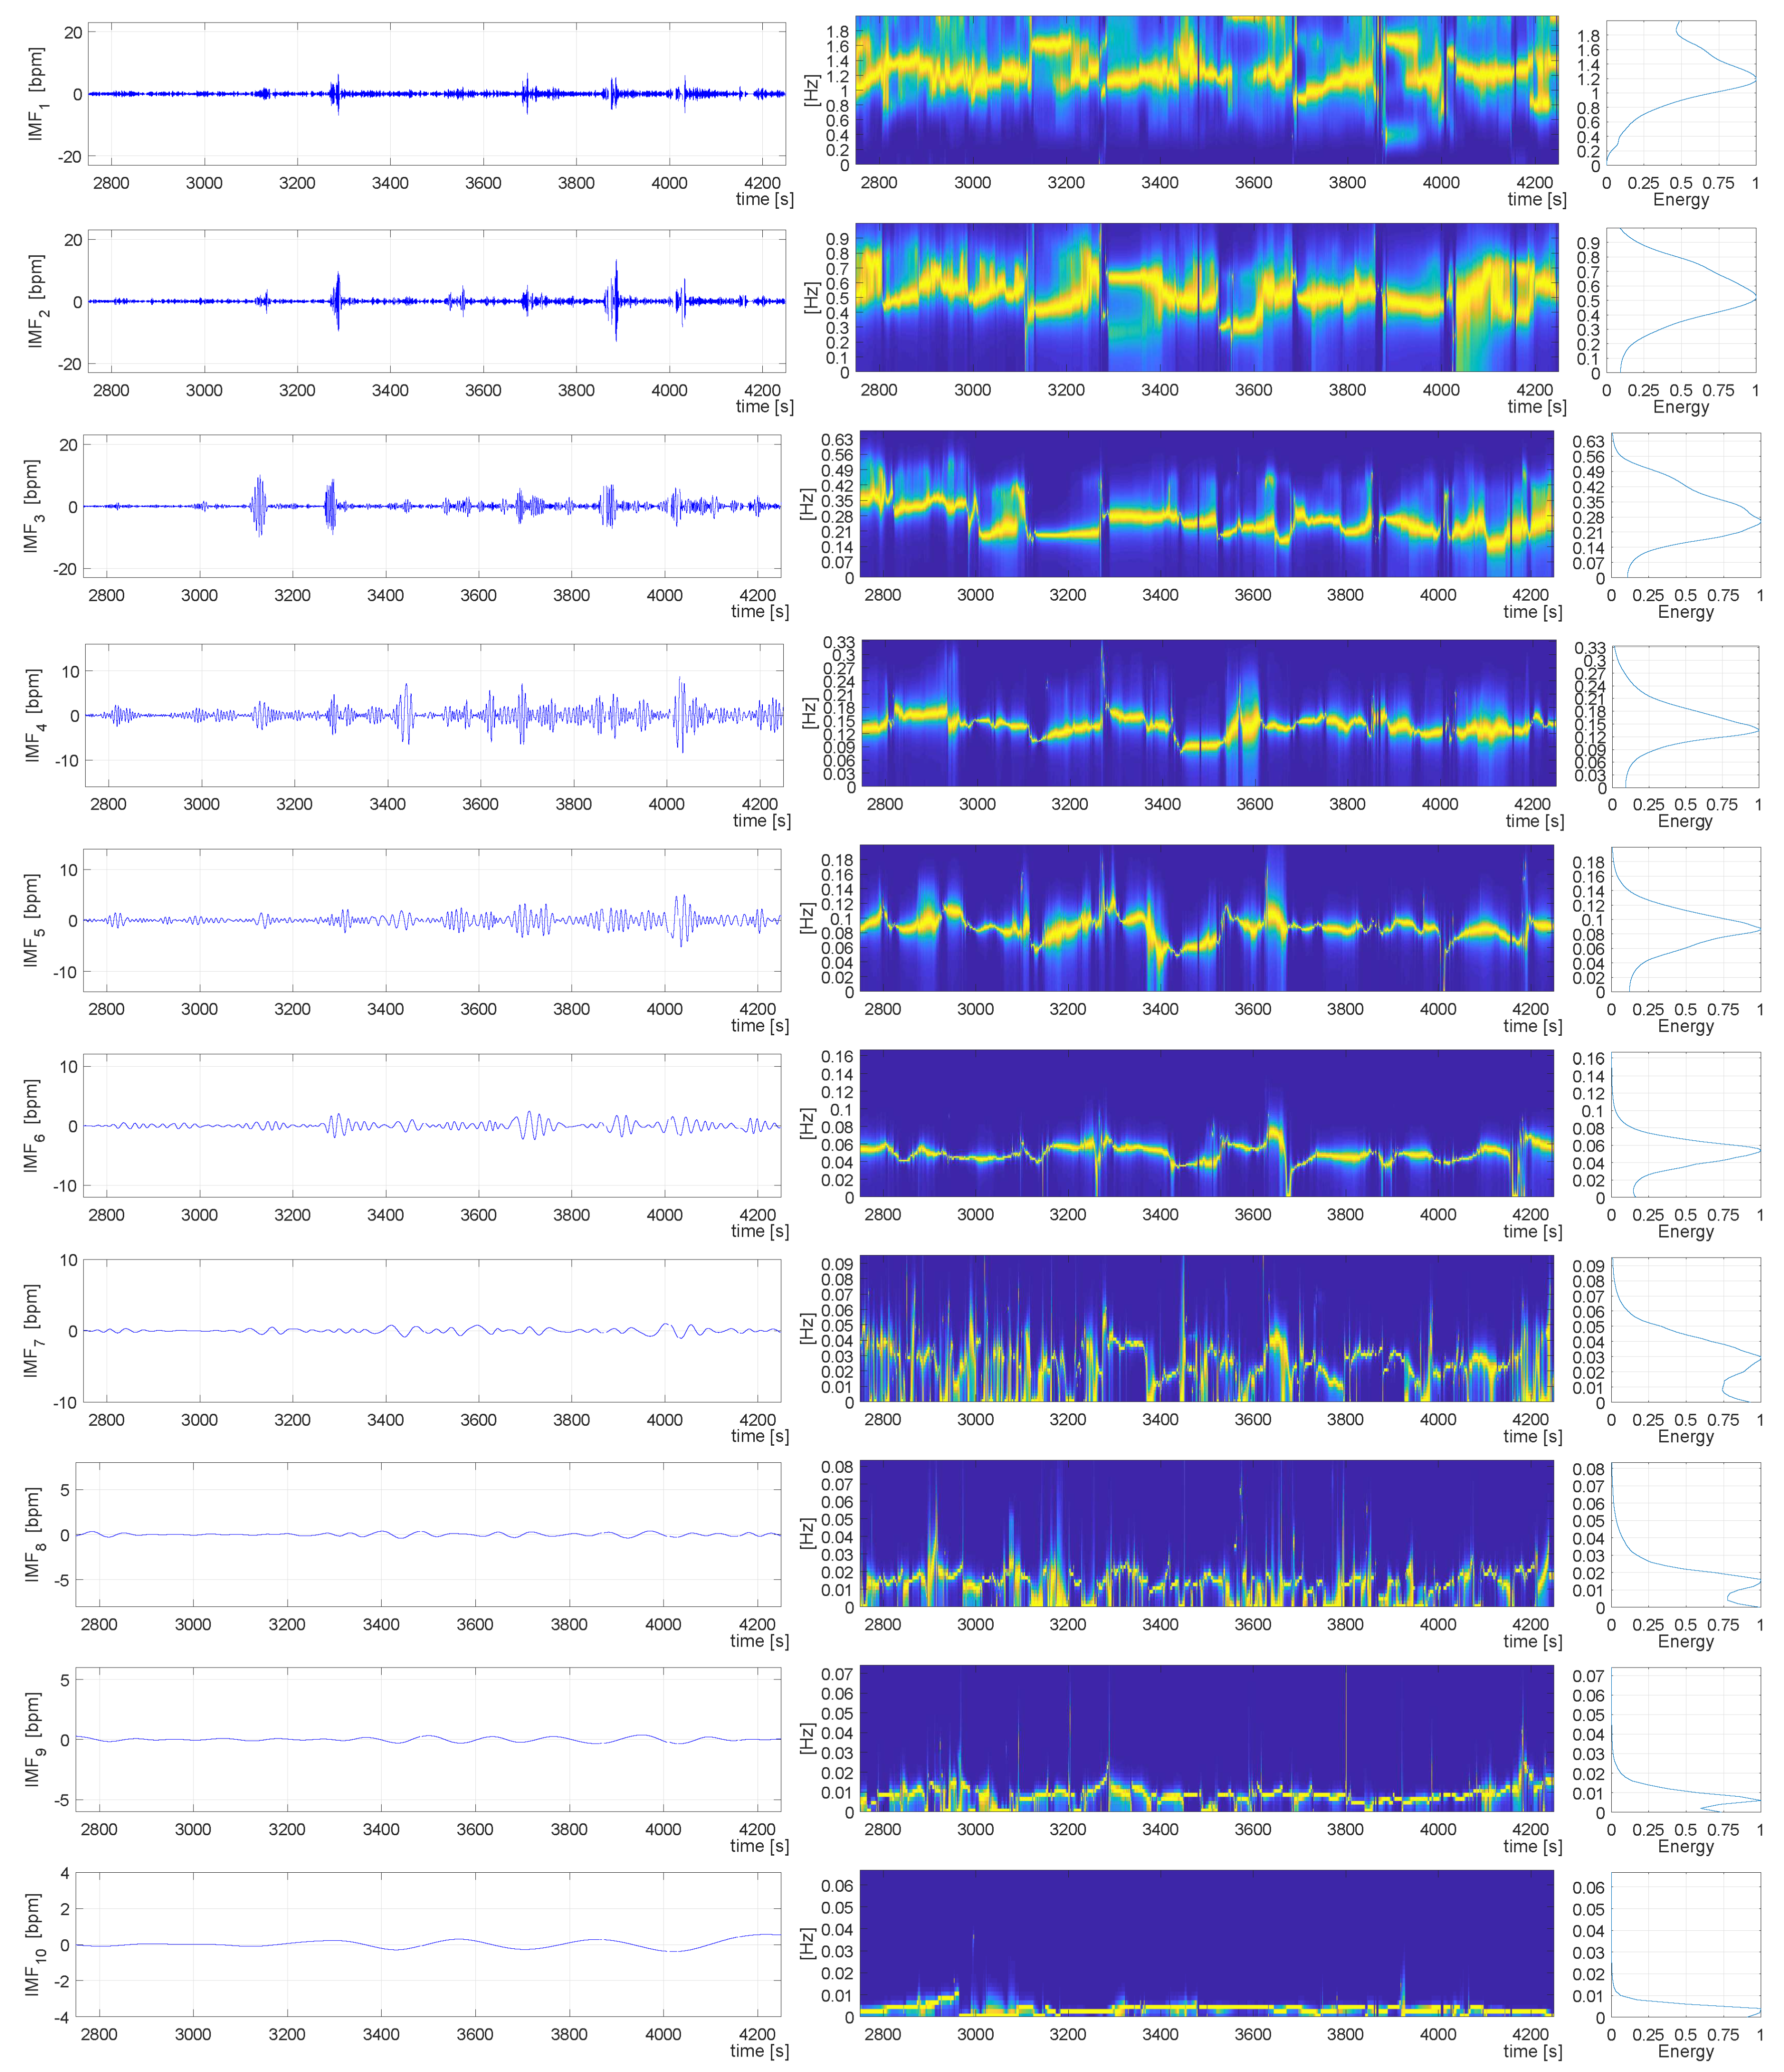
Task: Pick the Energy curve plot in IMF2 row
Action: tap(1681, 300)
